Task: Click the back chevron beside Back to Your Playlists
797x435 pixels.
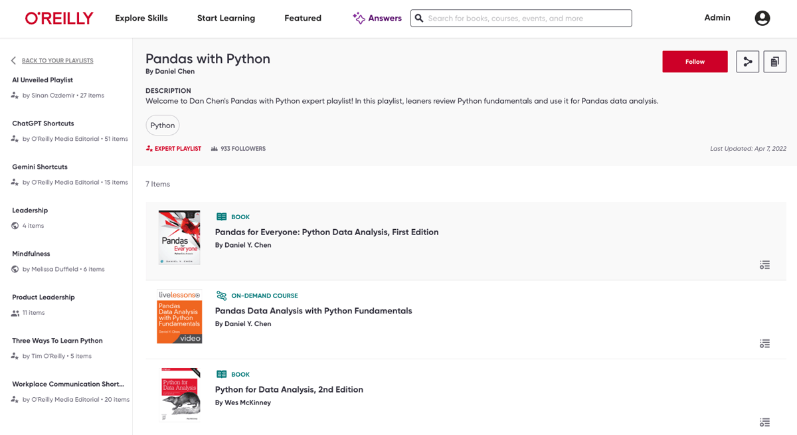Action: [13, 60]
